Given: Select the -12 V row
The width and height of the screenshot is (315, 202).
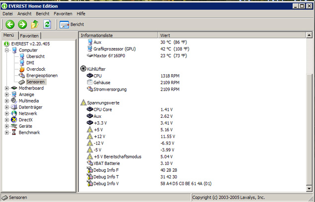Looking at the screenshot, I should point(192,143).
